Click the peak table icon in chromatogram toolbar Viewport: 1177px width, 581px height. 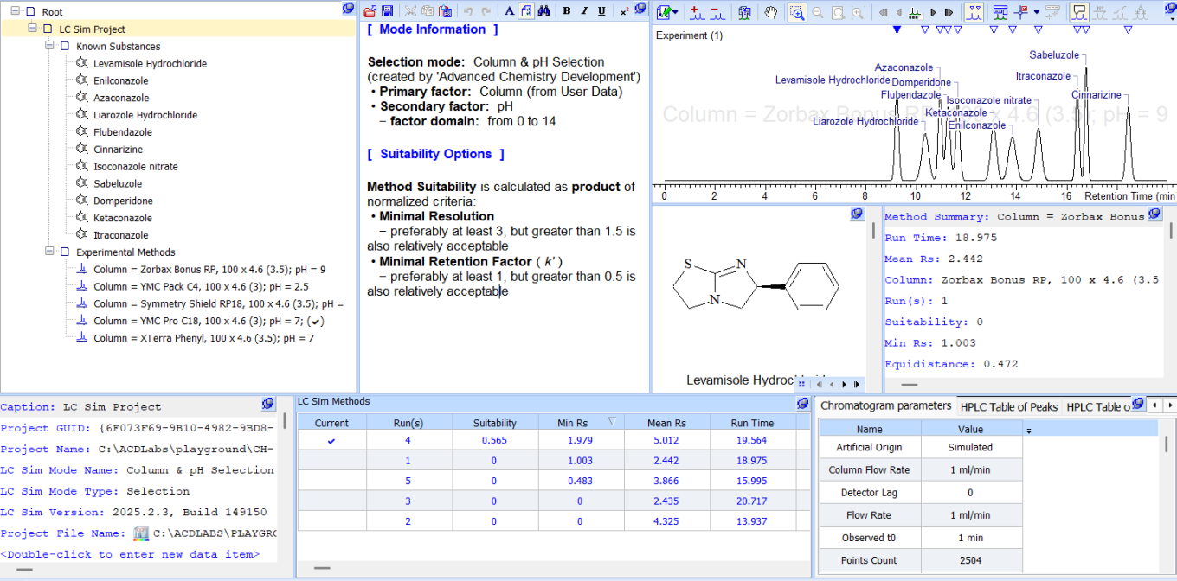(1000, 12)
